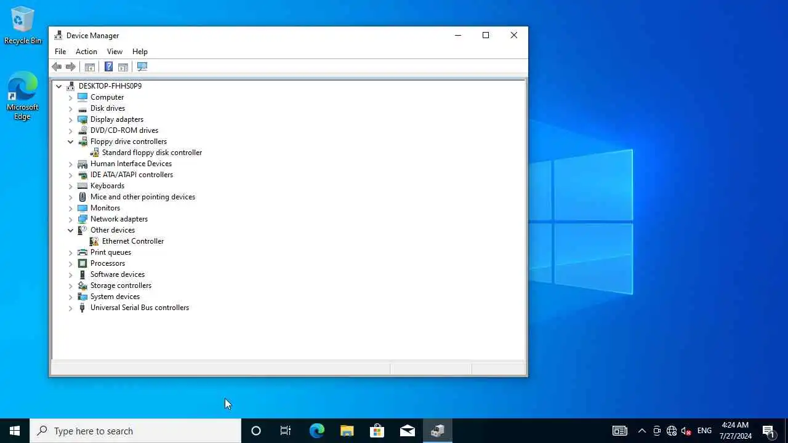Select the Software devices label

pos(118,274)
